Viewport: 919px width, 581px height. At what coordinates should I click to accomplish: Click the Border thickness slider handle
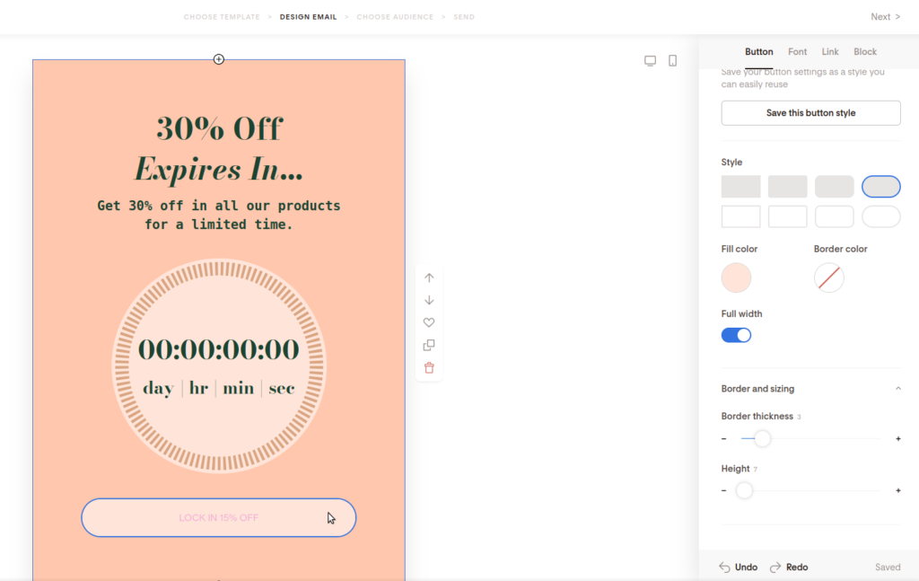[762, 438]
